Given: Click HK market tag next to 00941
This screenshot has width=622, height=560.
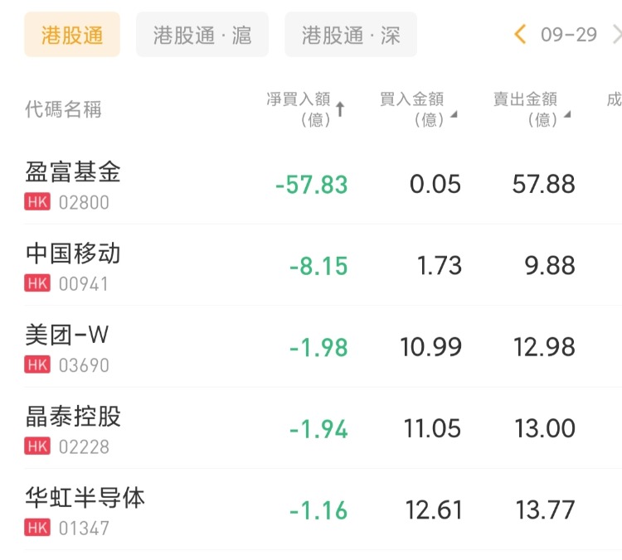Looking at the screenshot, I should (x=37, y=283).
